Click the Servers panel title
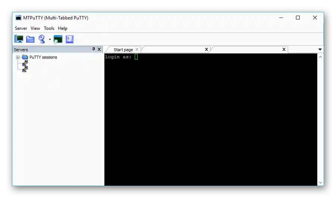 point(21,50)
